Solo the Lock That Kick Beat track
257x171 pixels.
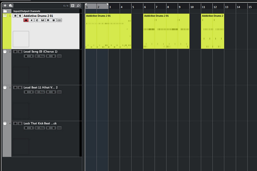point(20,124)
